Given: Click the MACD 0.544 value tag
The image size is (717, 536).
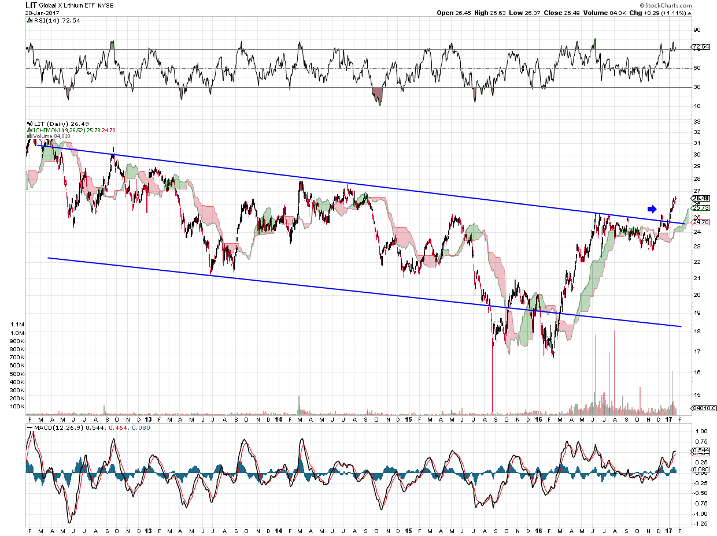Looking at the screenshot, I should pyautogui.click(x=700, y=451).
